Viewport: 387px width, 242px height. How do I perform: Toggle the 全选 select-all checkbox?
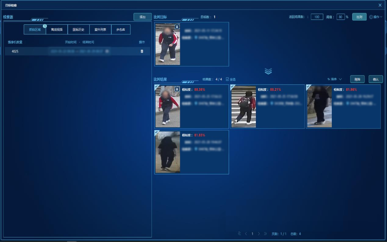coord(227,79)
